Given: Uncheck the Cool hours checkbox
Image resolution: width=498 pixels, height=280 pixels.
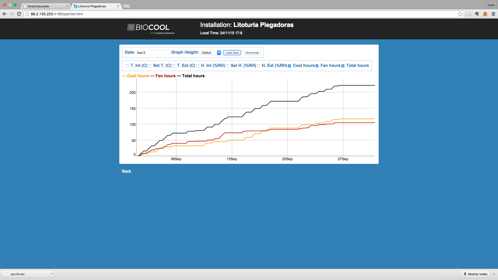Looking at the screenshot, I should [289, 66].
